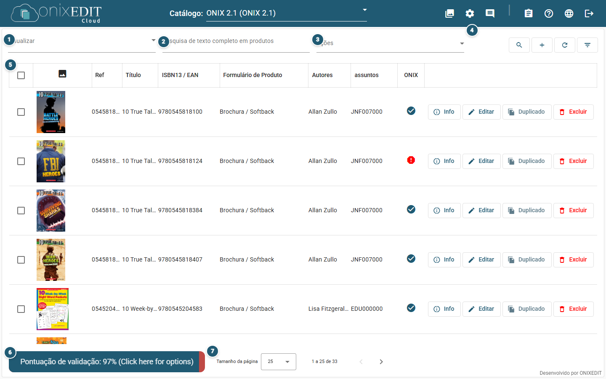Open settings gear in the header

[470, 13]
